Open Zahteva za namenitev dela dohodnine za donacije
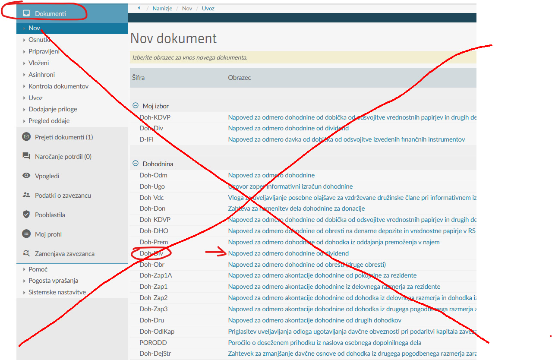 297,208
